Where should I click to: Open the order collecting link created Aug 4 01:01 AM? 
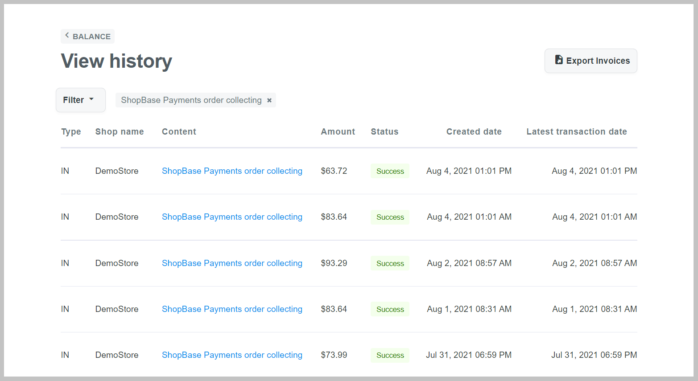tap(232, 217)
